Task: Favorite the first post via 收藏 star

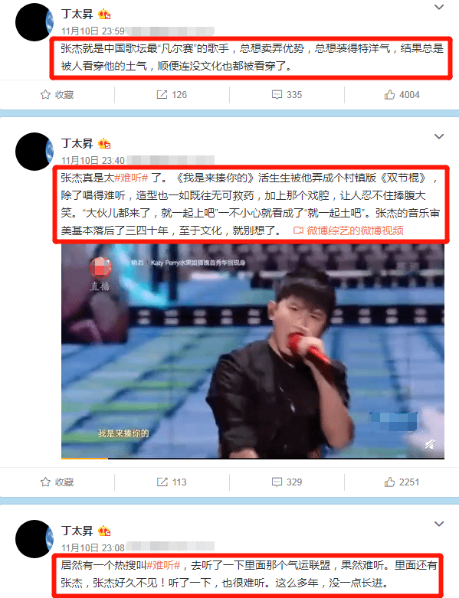Action: pos(57,95)
